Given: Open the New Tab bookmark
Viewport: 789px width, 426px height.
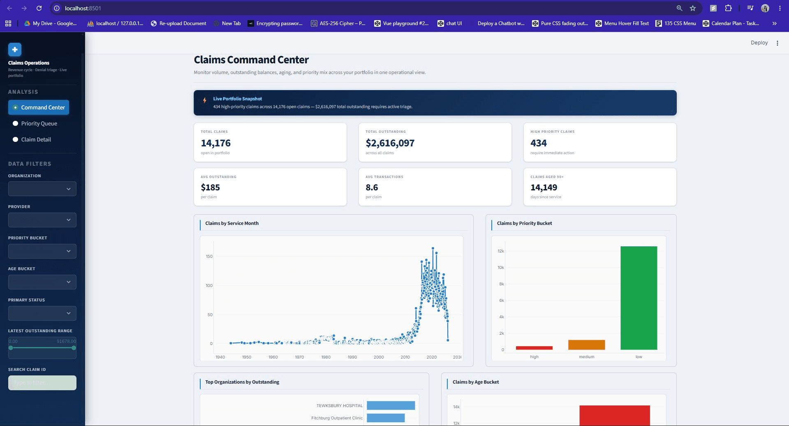Looking at the screenshot, I should pos(227,23).
